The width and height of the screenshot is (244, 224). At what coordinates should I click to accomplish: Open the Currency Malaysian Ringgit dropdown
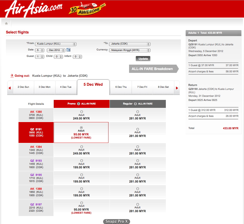(130, 50)
